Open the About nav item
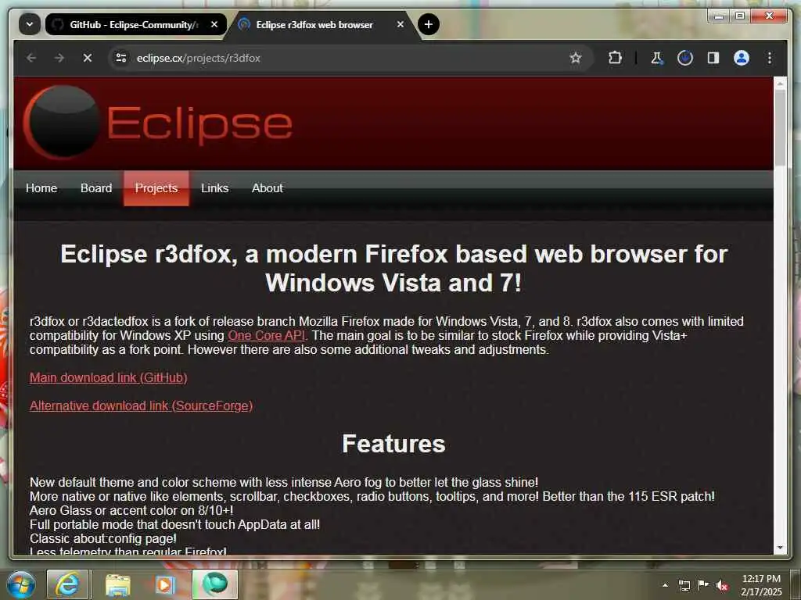 [268, 188]
